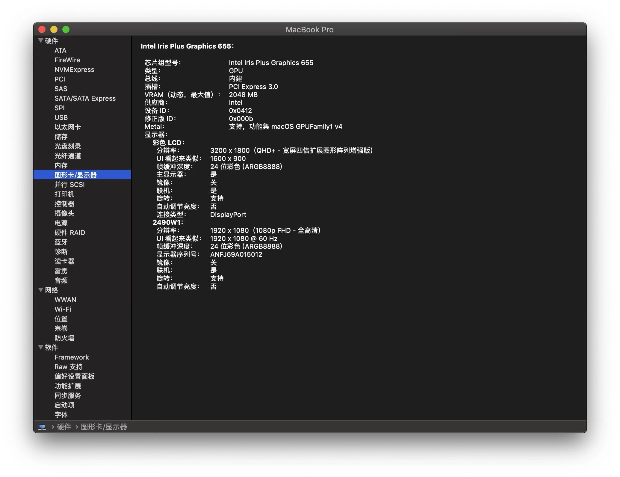Screen dimensions: 620x477
Task: Click the serial number ANFJ69A015012
Action: click(236, 254)
